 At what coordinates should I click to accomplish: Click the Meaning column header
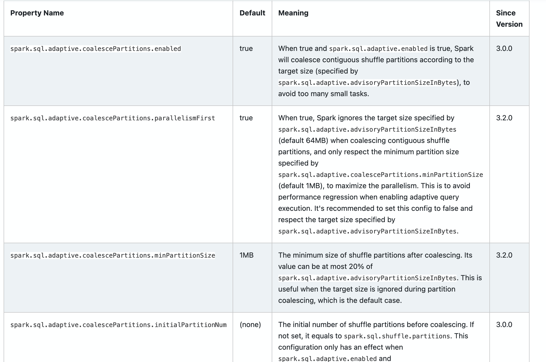pyautogui.click(x=293, y=13)
